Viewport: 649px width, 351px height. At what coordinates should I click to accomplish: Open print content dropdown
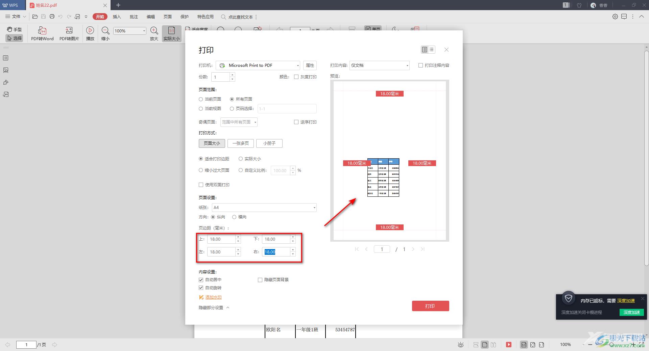pos(379,65)
